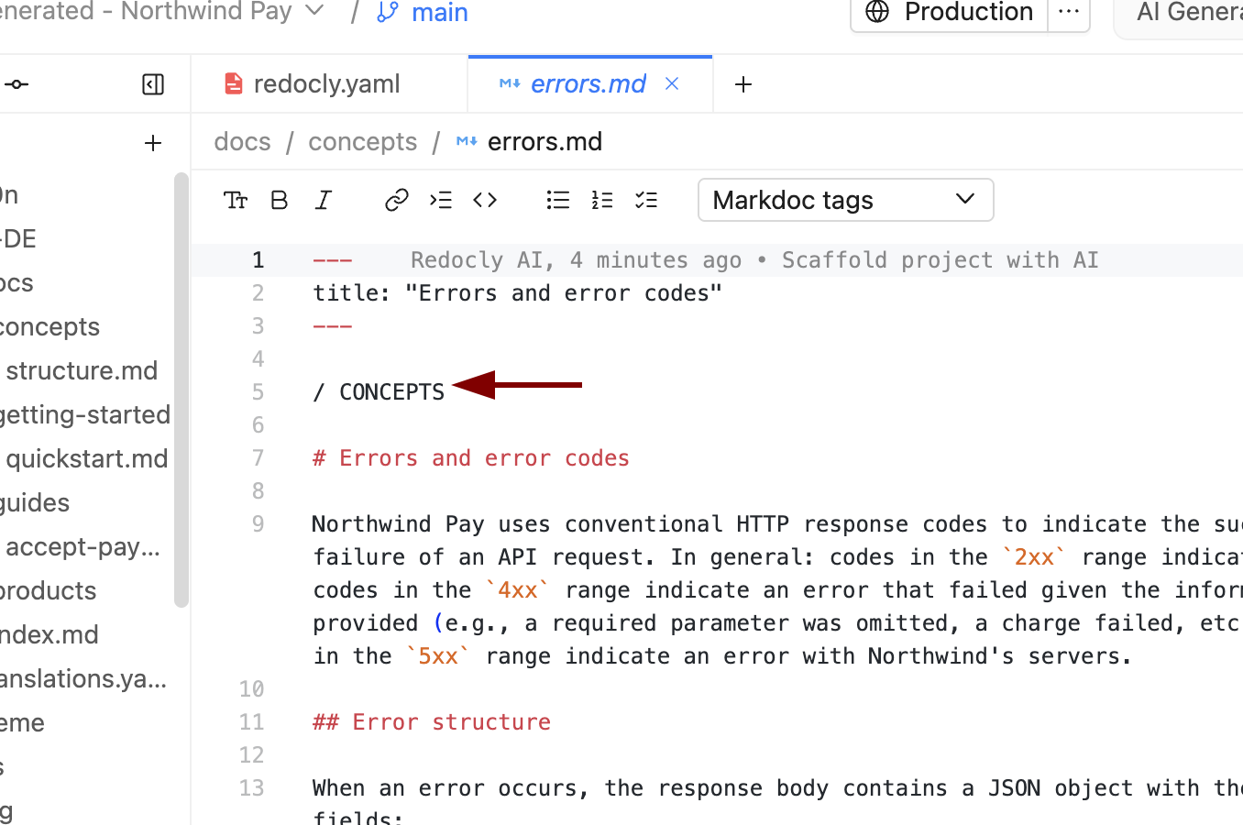1243x825 pixels.
Task: Insert a numbered list
Action: (602, 200)
